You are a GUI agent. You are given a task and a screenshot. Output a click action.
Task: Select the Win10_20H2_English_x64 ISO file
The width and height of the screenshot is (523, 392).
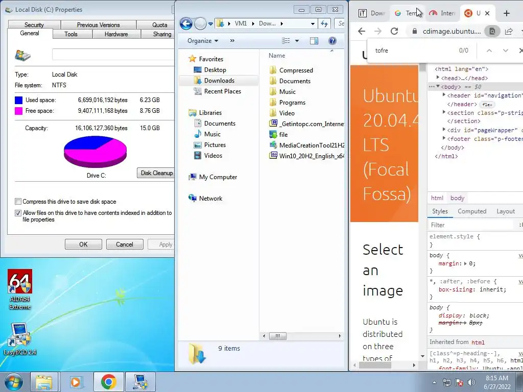306,156
